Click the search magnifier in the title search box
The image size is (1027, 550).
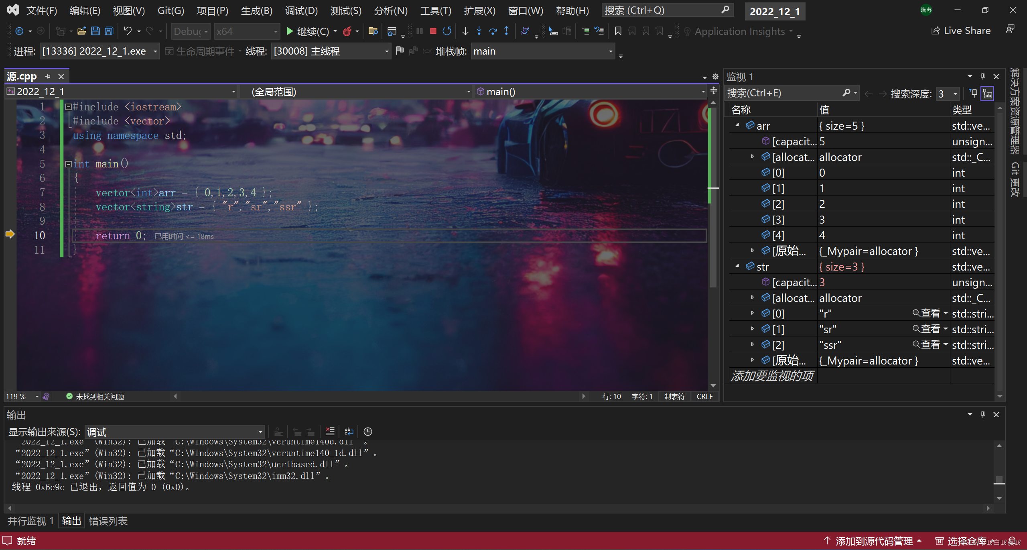pyautogui.click(x=725, y=10)
